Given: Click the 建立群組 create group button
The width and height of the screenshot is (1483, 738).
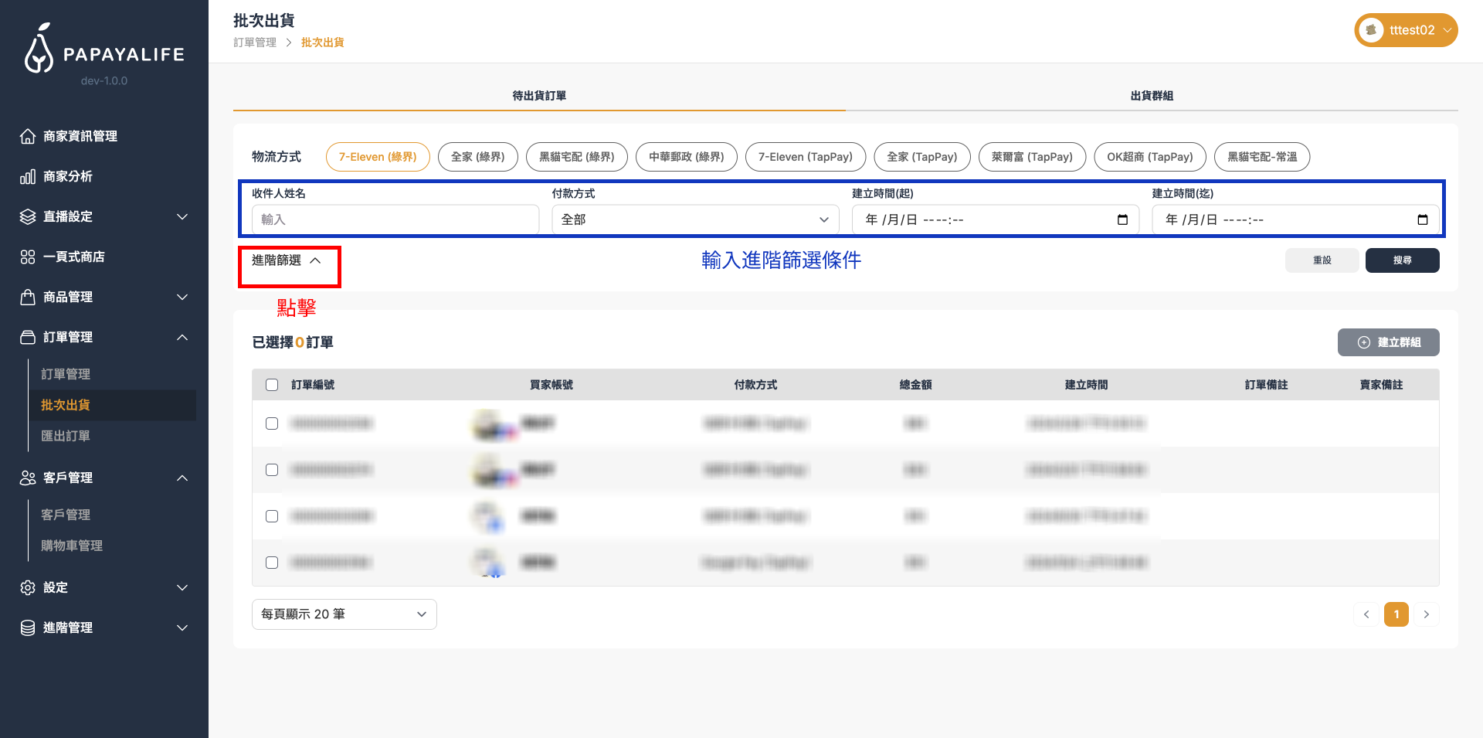Looking at the screenshot, I should pos(1388,342).
